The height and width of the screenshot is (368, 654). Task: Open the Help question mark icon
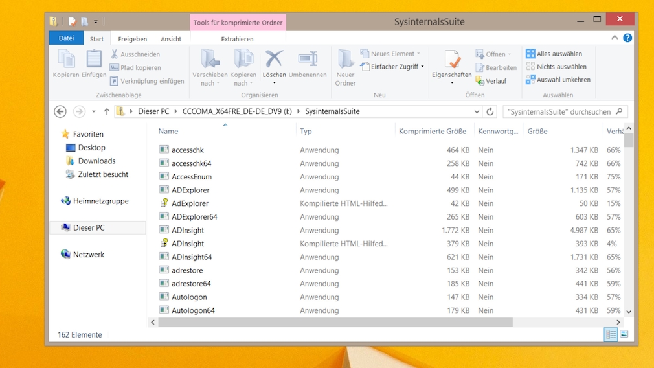pyautogui.click(x=627, y=38)
